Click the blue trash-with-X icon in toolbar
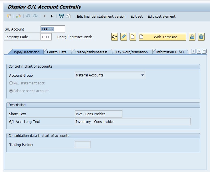Screen dimensions: 210x172 [61, 16]
